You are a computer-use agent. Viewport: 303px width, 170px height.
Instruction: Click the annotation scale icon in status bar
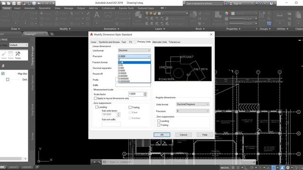click(x=282, y=168)
